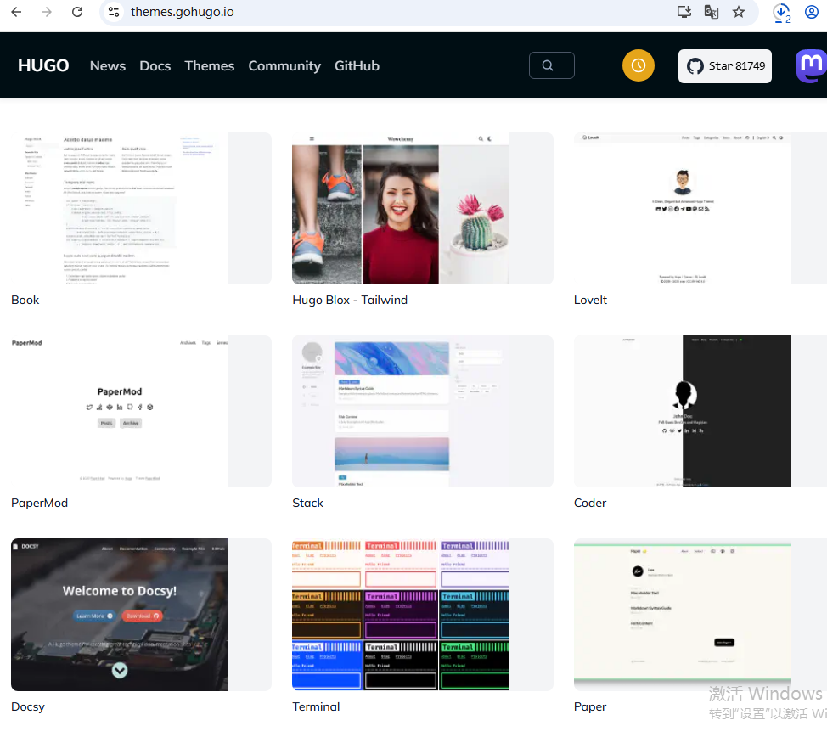This screenshot has height=737, width=827.
Task: Open the GitHub menu item
Action: (x=357, y=66)
